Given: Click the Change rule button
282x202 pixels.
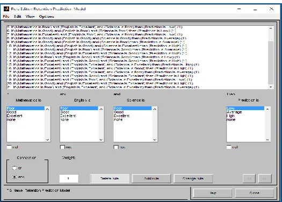Looking at the screenshot, I should (x=193, y=178).
